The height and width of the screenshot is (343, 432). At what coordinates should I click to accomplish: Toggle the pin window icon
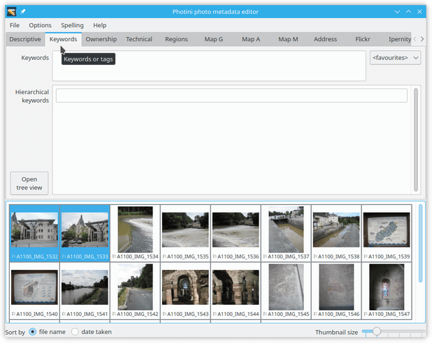[23, 12]
